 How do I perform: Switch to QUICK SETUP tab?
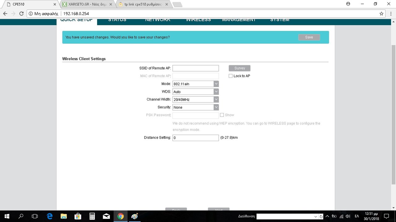(x=76, y=20)
